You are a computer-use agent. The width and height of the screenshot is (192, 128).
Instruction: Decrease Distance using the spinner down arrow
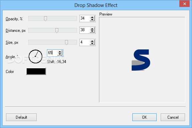[92, 32]
